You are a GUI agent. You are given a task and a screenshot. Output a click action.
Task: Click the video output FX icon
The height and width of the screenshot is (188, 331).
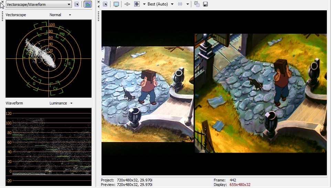[x=127, y=4]
